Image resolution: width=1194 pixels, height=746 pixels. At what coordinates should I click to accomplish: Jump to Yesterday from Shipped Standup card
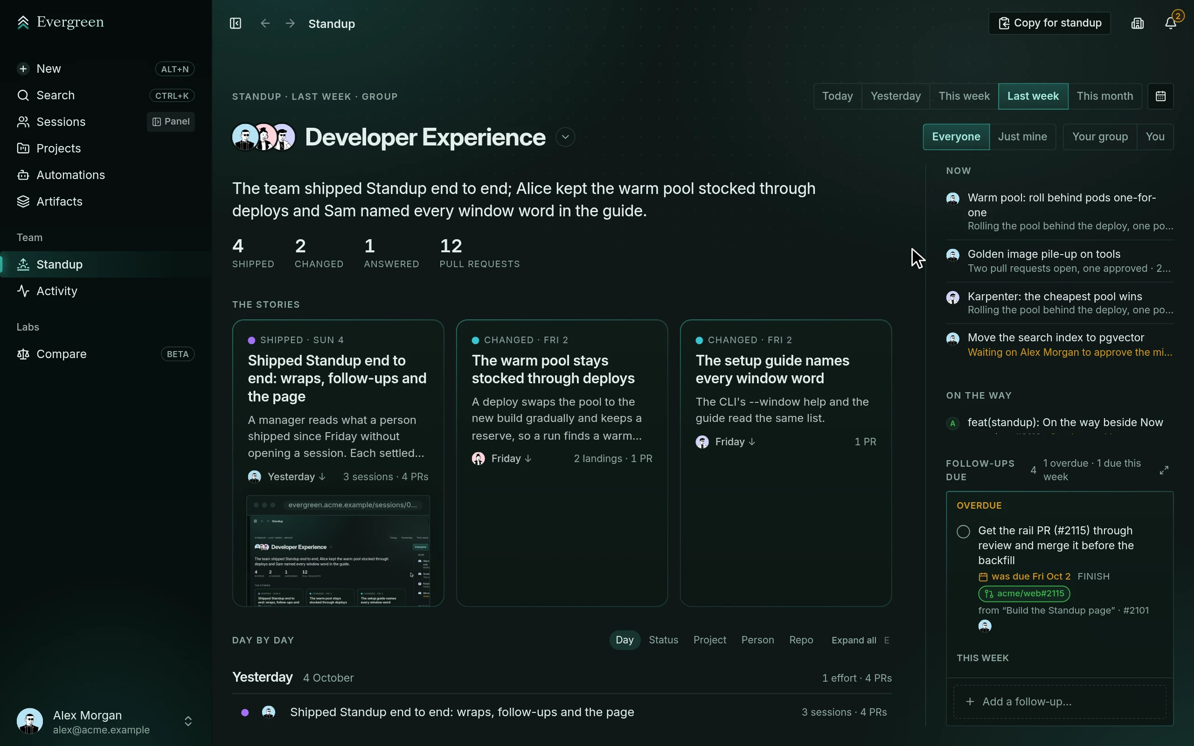297,477
